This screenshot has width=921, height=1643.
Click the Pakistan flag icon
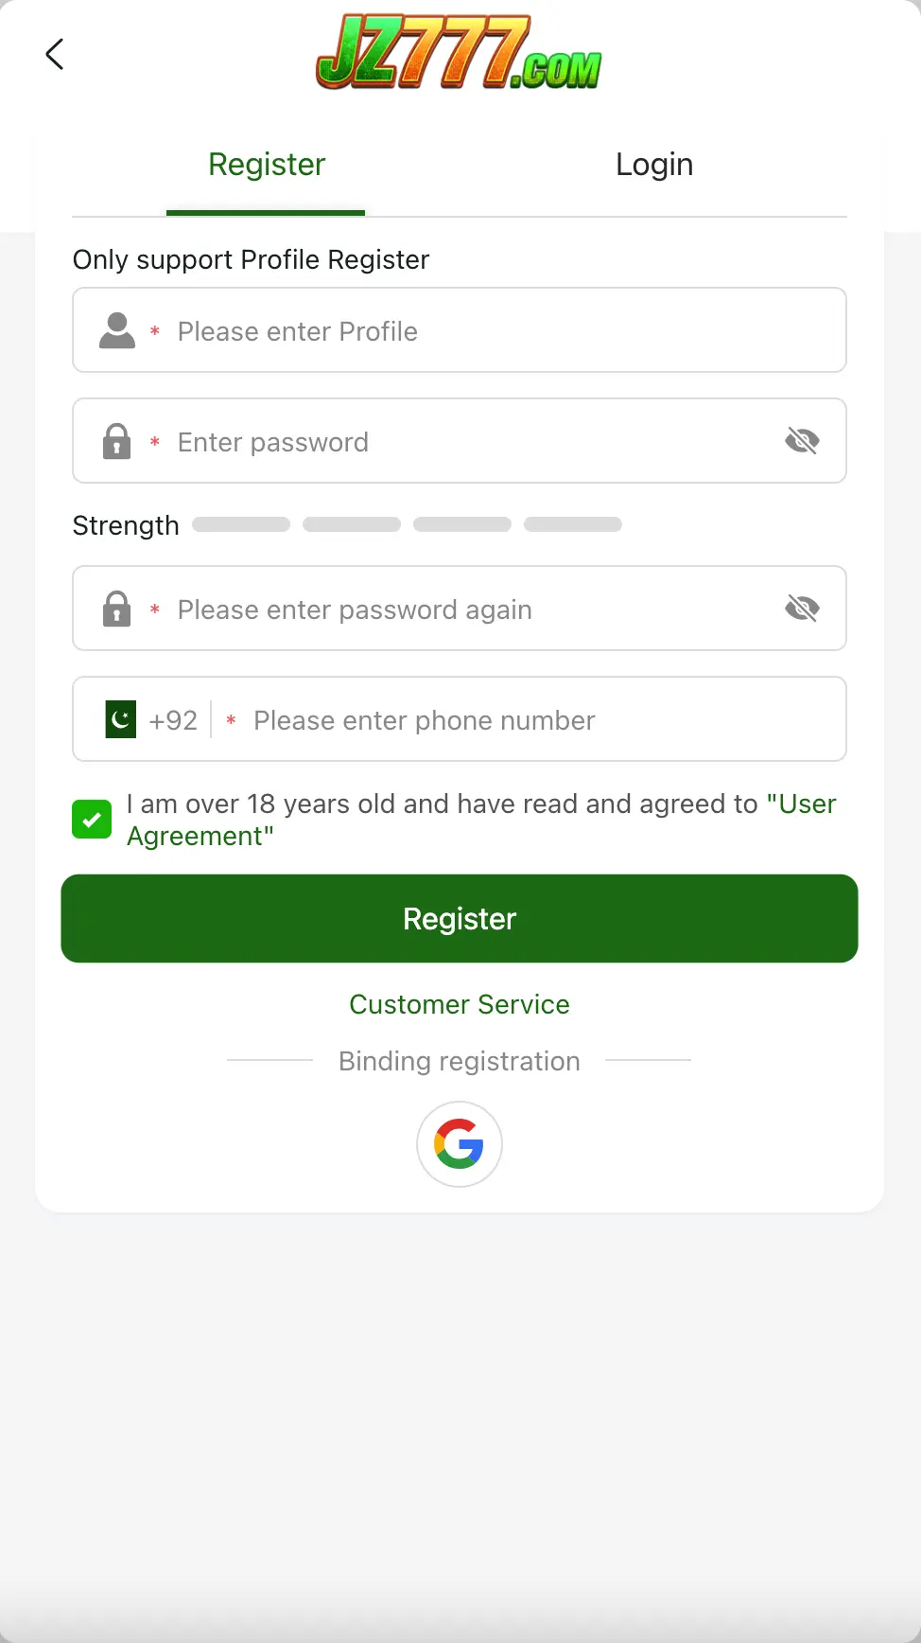(x=121, y=719)
